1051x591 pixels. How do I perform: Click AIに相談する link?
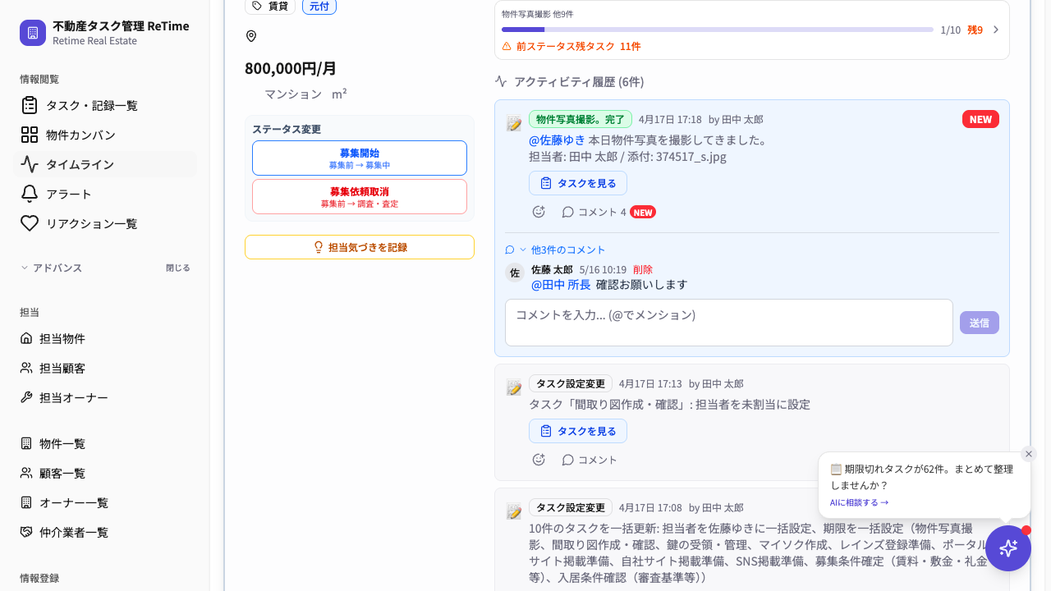(859, 502)
